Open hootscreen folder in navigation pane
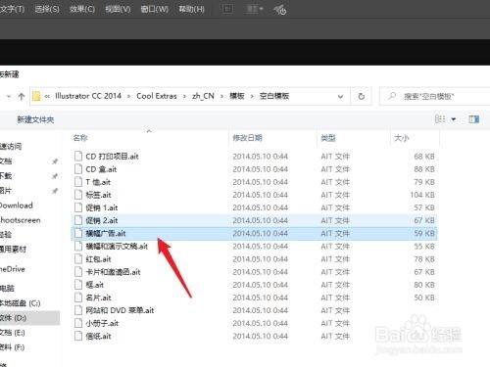Viewport: 490px width, 367px height. [x=21, y=220]
